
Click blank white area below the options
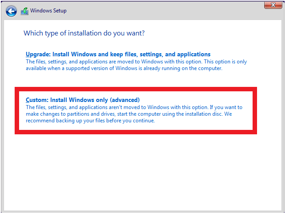(142, 172)
